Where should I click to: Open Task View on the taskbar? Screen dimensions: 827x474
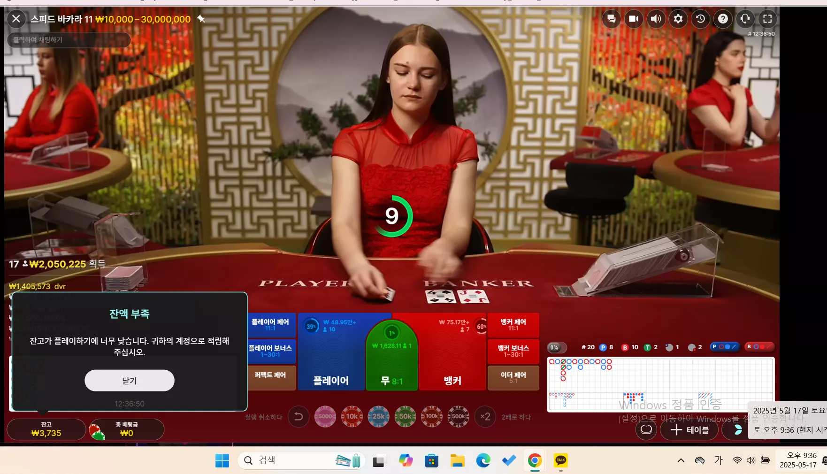click(378, 461)
